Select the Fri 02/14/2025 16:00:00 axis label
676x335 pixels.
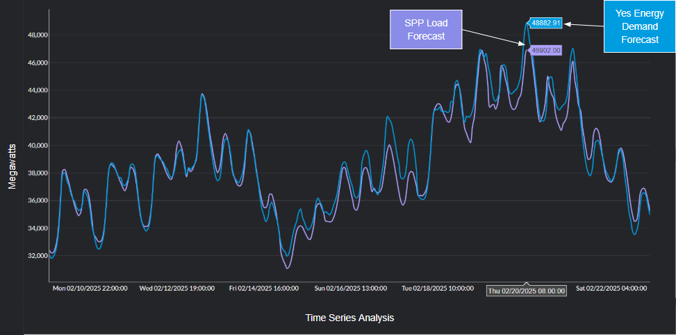pos(264,288)
